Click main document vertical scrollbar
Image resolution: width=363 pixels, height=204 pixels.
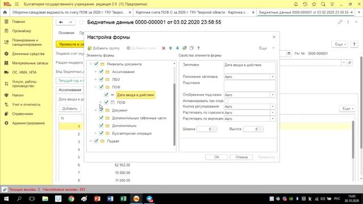click(361, 102)
